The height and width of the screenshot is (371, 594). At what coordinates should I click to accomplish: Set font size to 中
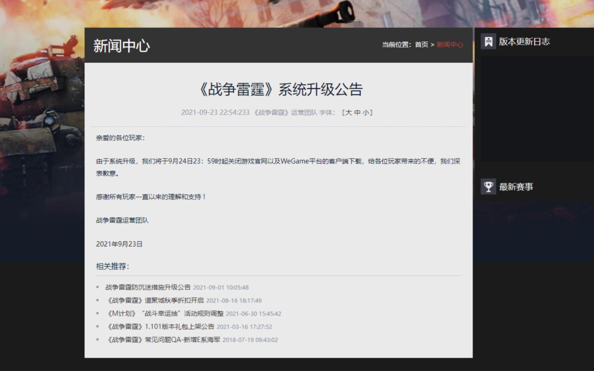click(x=357, y=113)
